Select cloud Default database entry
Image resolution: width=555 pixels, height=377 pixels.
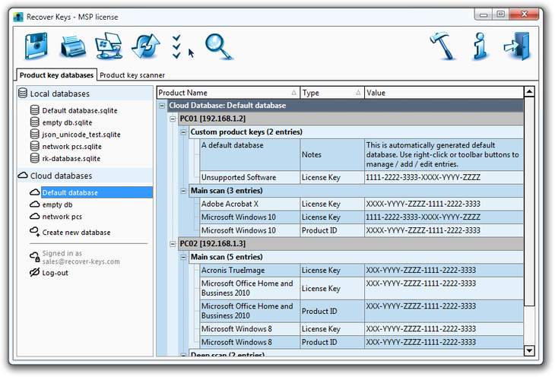[97, 192]
